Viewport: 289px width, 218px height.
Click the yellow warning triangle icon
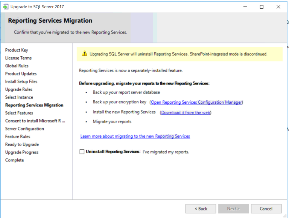click(84, 54)
